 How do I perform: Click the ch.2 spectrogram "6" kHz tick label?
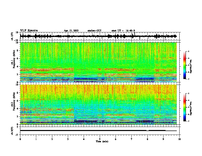(x=18, y=101)
